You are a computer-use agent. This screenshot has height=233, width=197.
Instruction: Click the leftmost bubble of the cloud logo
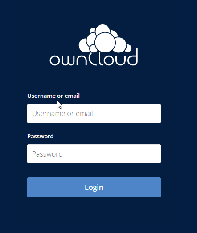[x=84, y=45]
